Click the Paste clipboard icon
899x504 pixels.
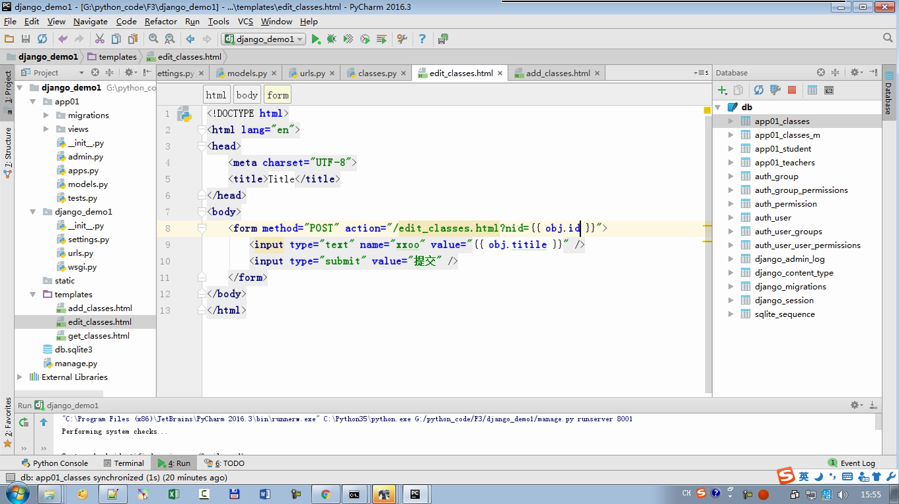133,39
